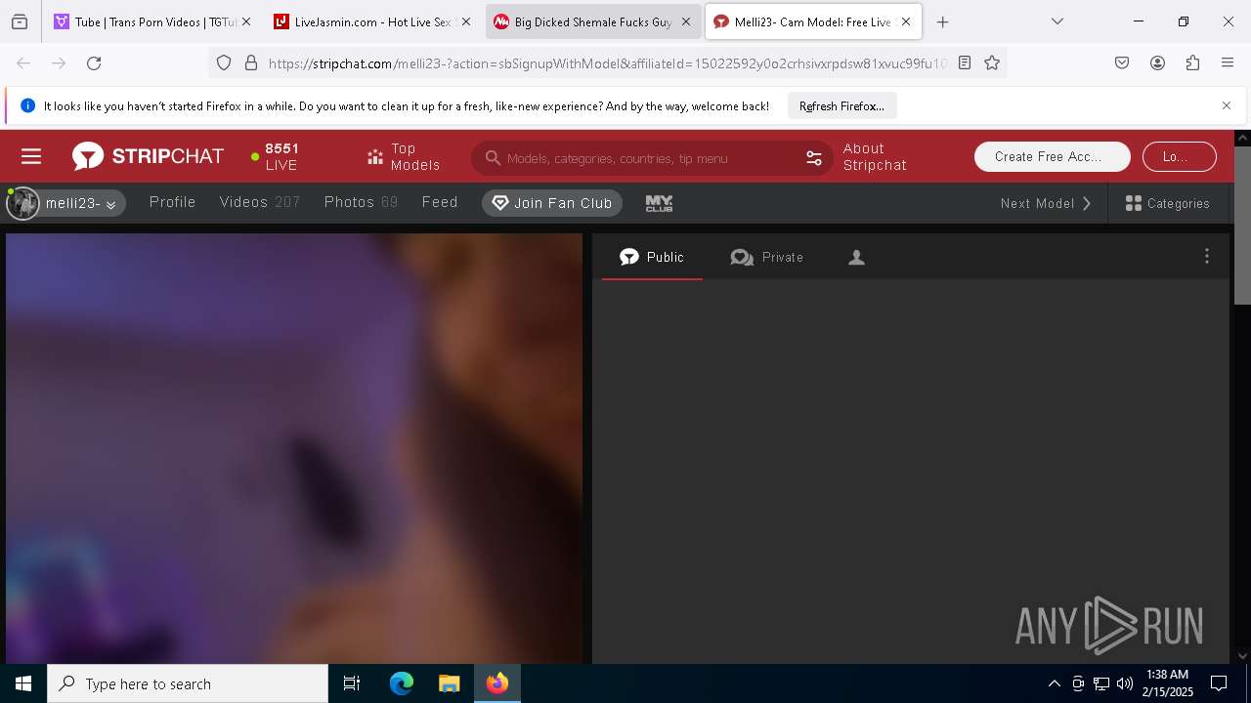Open File Explorer from taskbar
This screenshot has width=1251, height=703.
click(449, 683)
